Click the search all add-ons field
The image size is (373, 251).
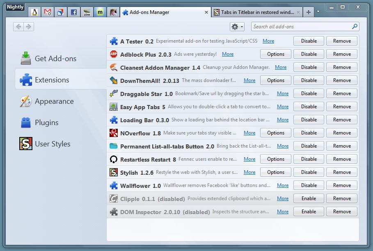pos(304,26)
